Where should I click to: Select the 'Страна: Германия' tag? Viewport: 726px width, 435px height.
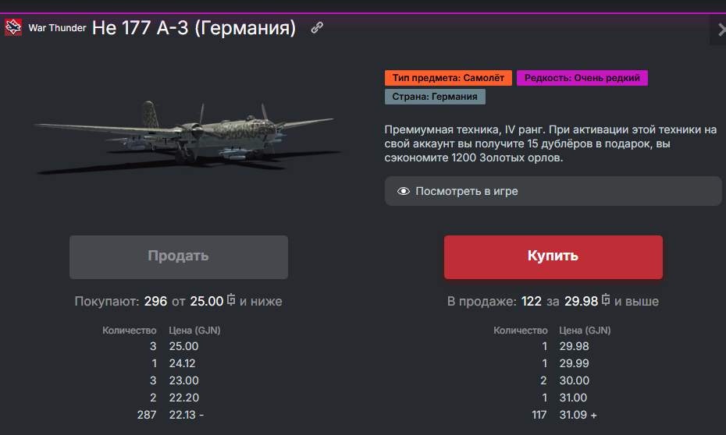coord(435,97)
